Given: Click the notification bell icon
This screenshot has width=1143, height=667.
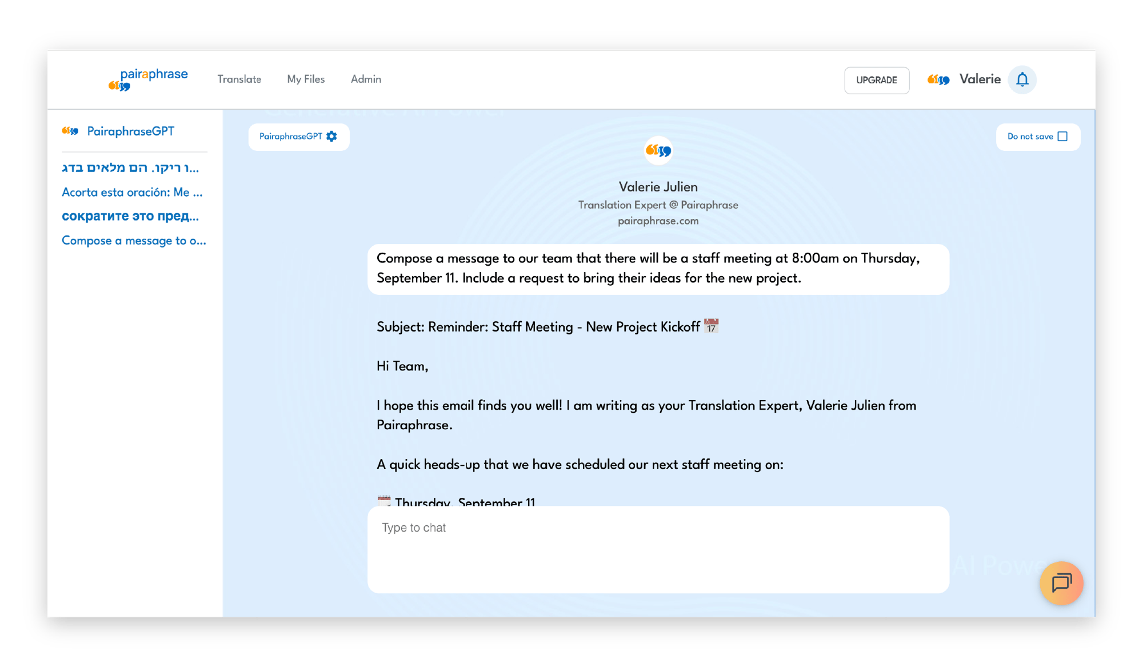Looking at the screenshot, I should click(1022, 79).
